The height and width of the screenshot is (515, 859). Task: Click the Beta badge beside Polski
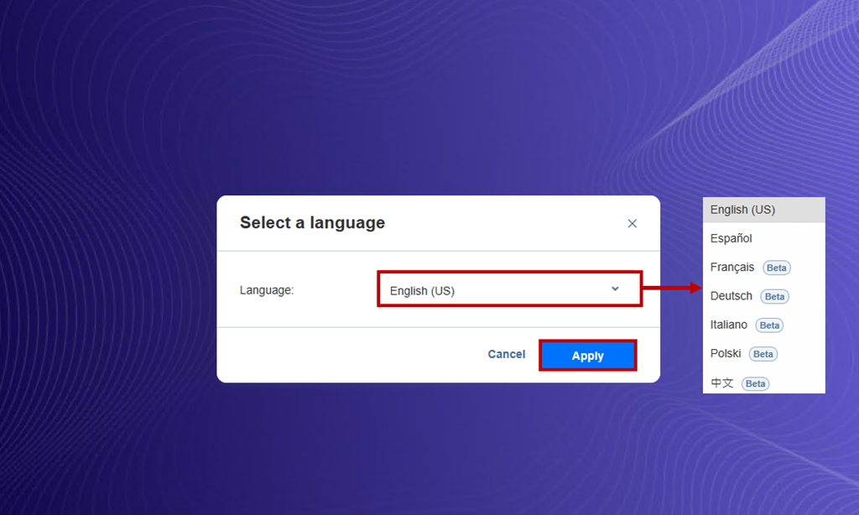(763, 354)
